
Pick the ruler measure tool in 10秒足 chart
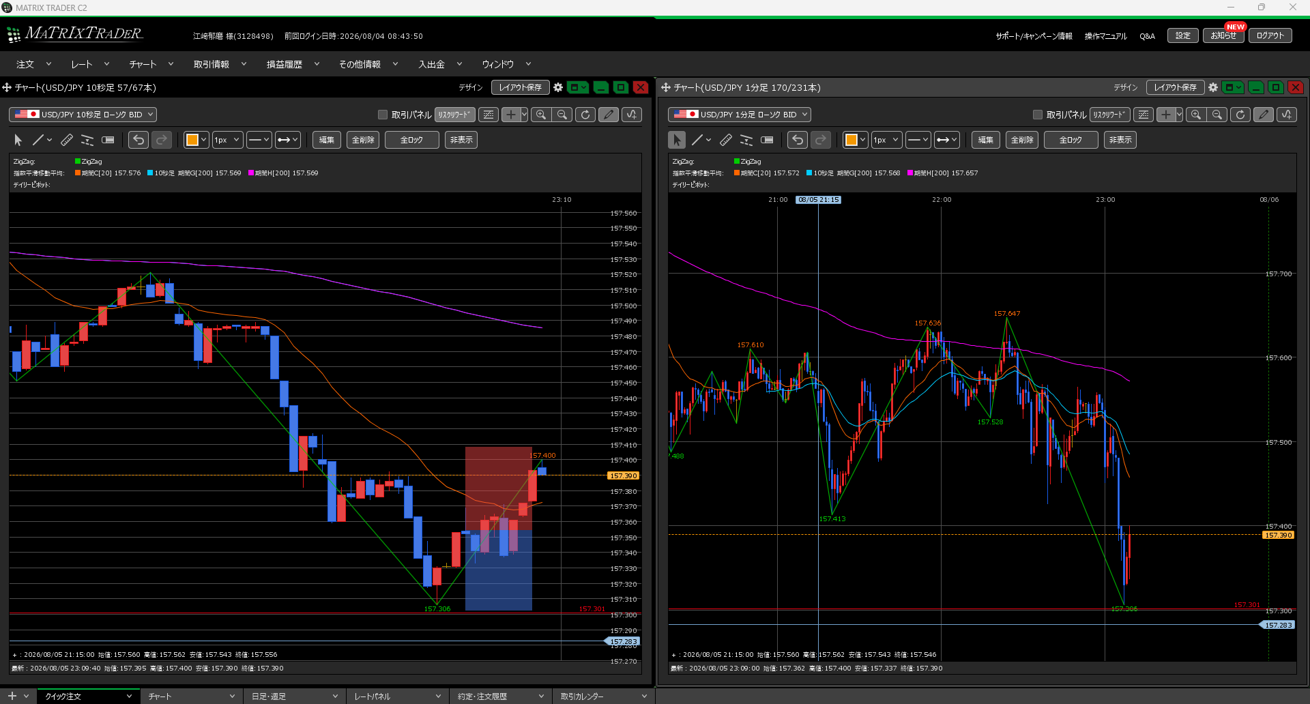67,140
